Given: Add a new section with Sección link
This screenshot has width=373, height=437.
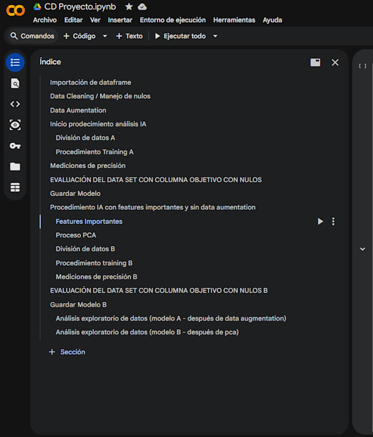Looking at the screenshot, I should coord(67,352).
